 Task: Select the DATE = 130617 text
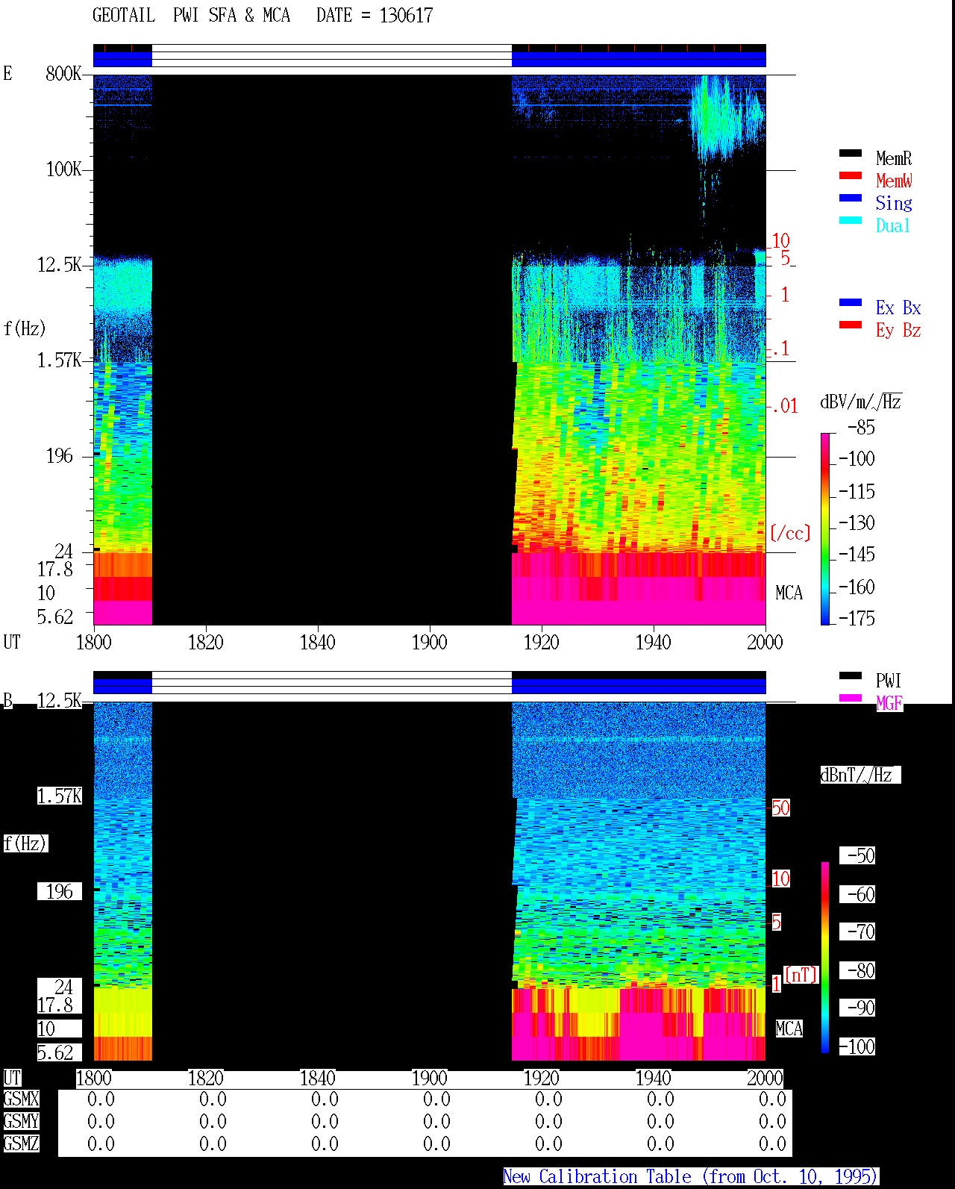pos(375,16)
